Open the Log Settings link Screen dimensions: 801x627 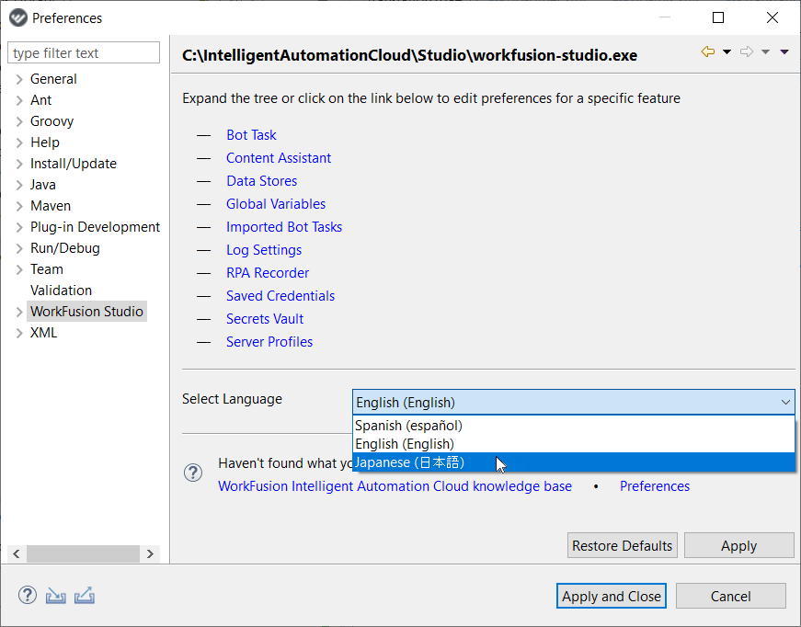coord(264,250)
